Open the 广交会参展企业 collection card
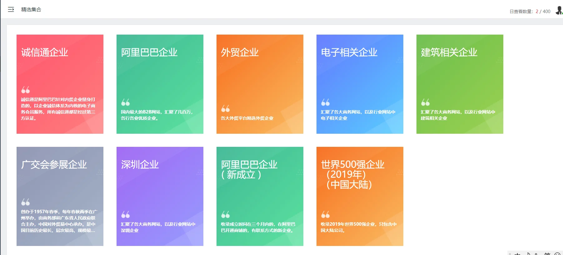 (60, 196)
